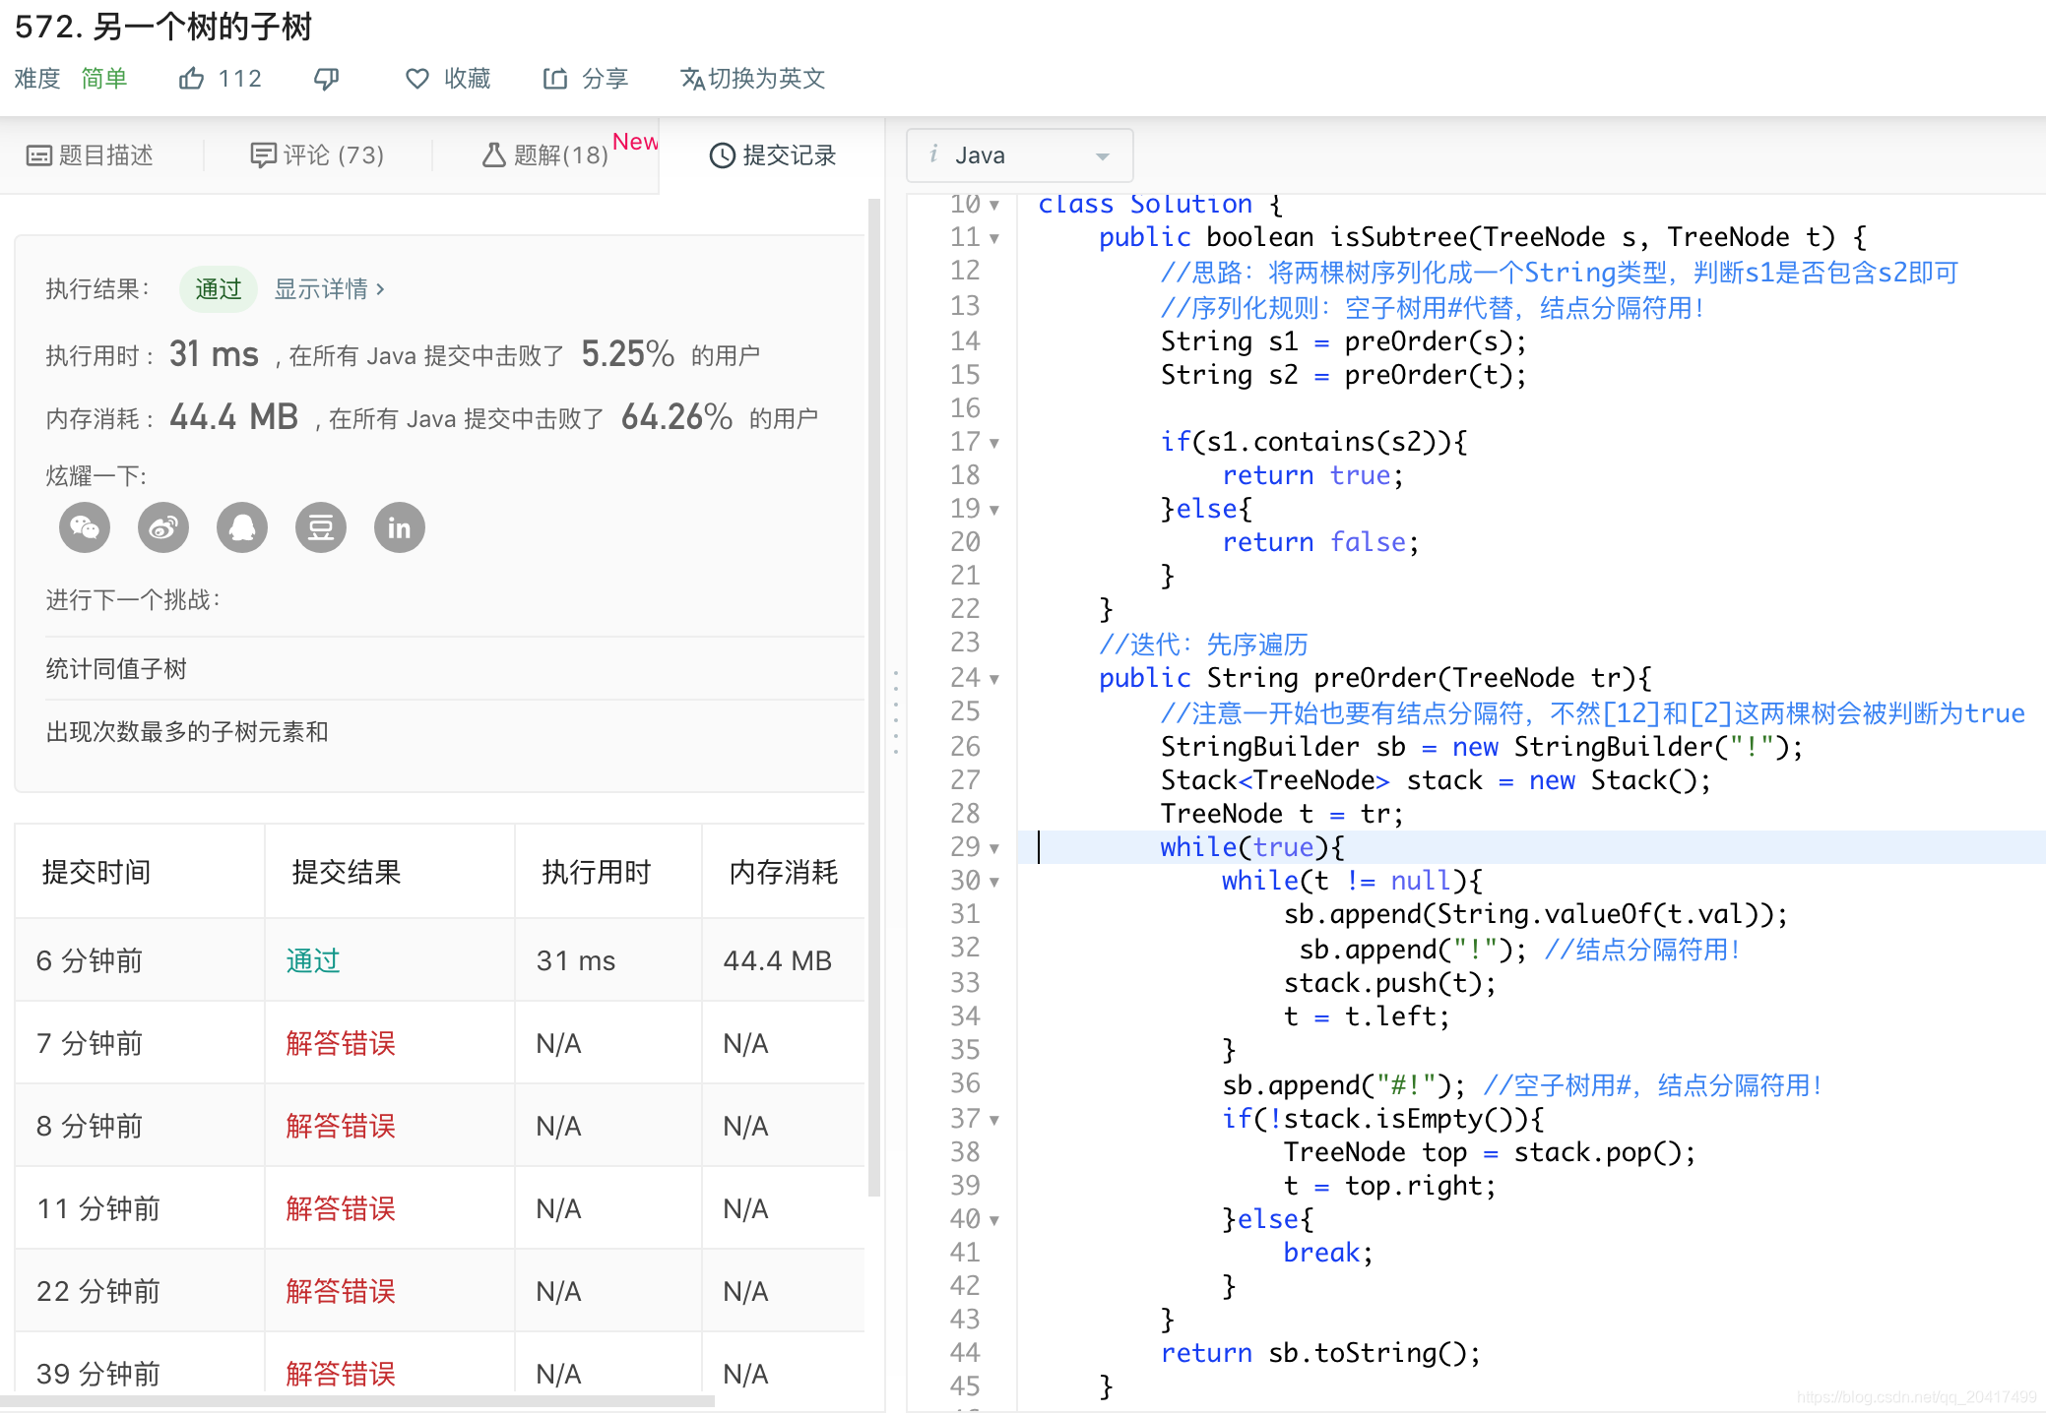Click the flask icon next to 题解
This screenshot has width=2046, height=1415.
click(x=493, y=154)
